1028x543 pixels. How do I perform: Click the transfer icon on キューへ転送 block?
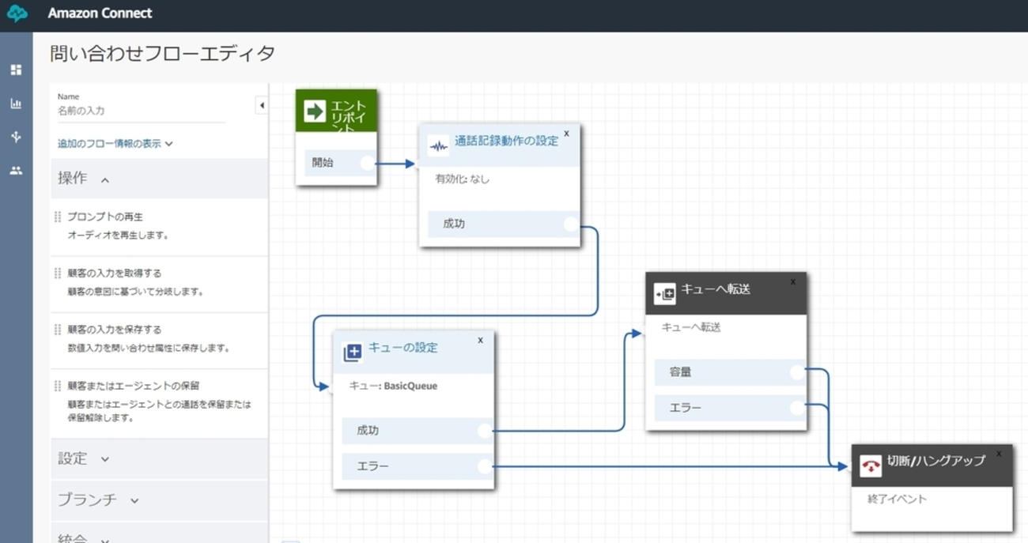[x=665, y=295]
